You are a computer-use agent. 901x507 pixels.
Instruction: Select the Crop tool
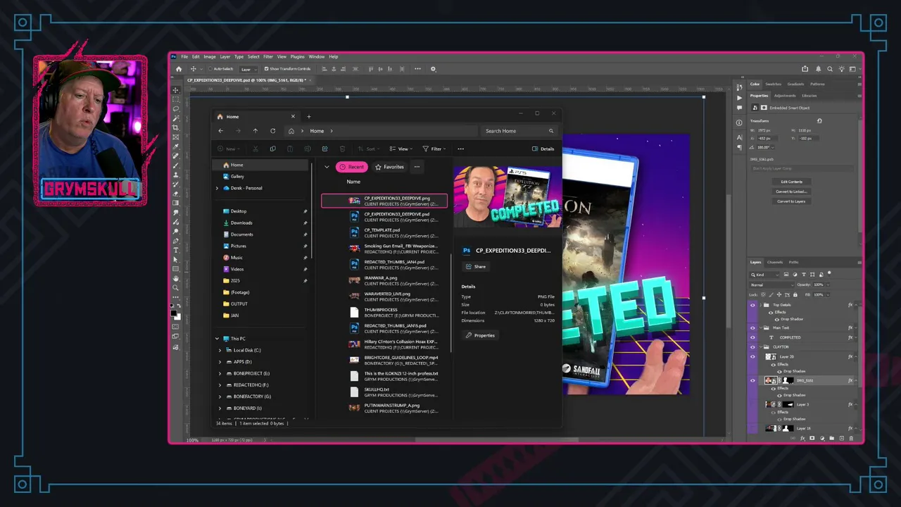(x=176, y=127)
